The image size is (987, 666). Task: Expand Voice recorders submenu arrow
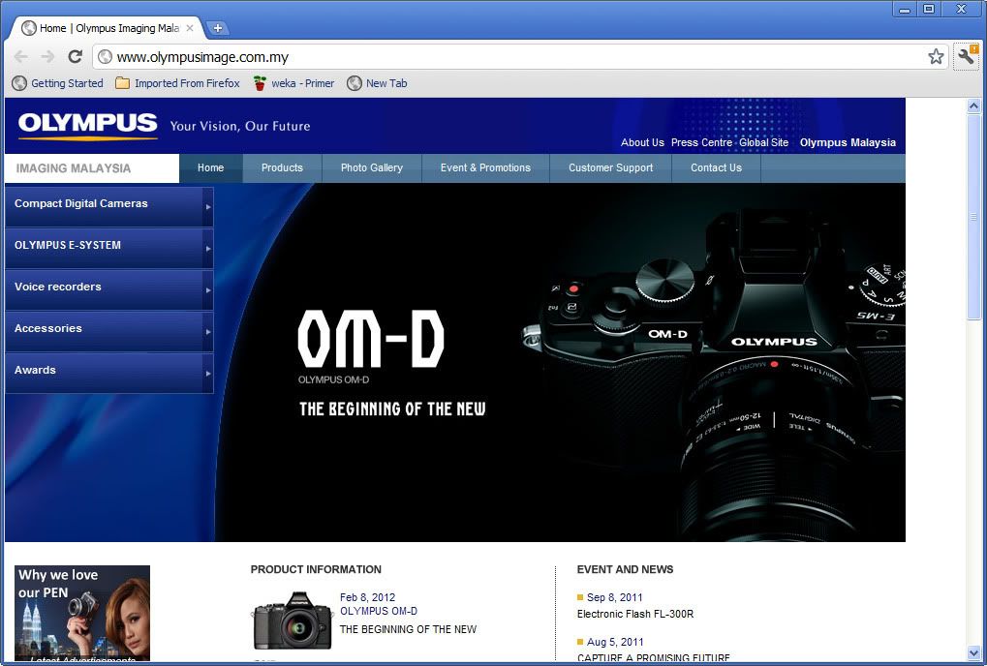[x=208, y=289]
